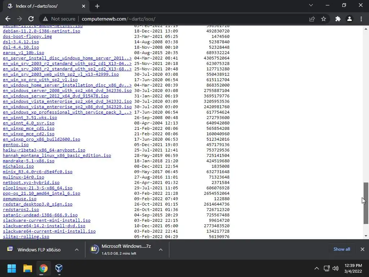Image resolution: width=369 pixels, height=277 pixels.
Task: Download slitaz-rolling.iso
Action: (x=26, y=237)
